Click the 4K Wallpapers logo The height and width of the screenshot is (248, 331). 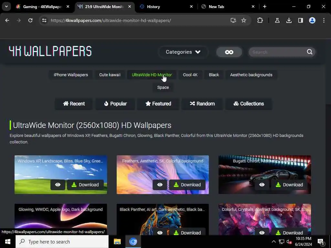[x=50, y=51]
